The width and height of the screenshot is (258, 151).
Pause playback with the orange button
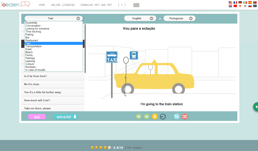coord(155,117)
